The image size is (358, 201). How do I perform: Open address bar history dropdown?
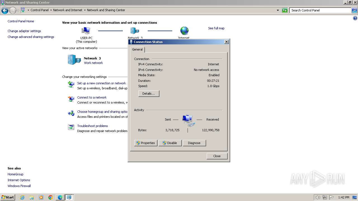point(278,10)
